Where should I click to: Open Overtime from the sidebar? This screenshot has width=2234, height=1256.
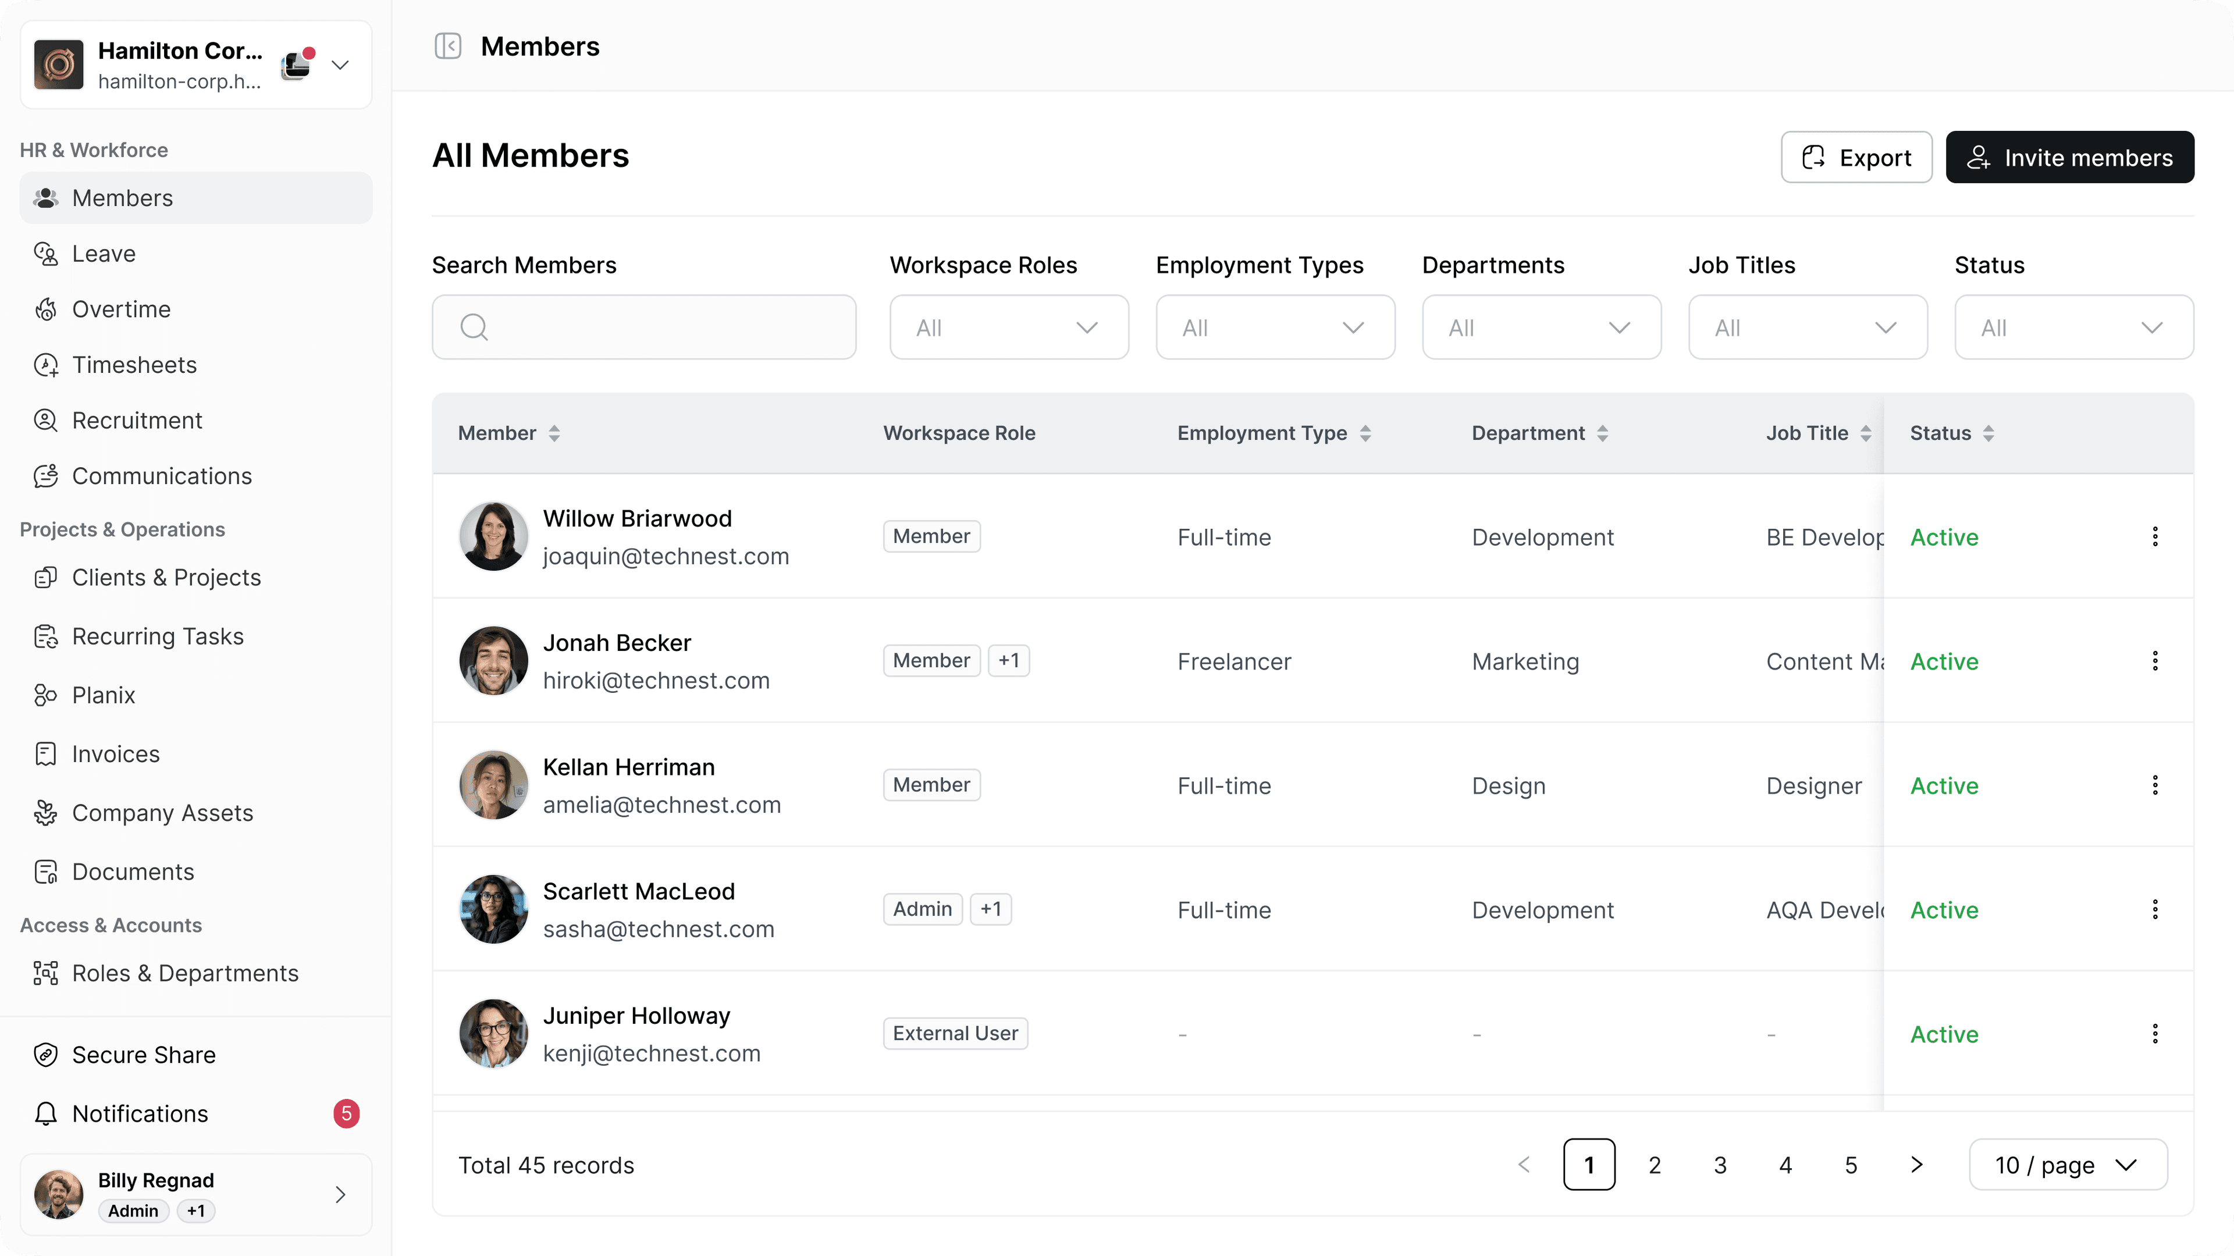click(x=120, y=309)
